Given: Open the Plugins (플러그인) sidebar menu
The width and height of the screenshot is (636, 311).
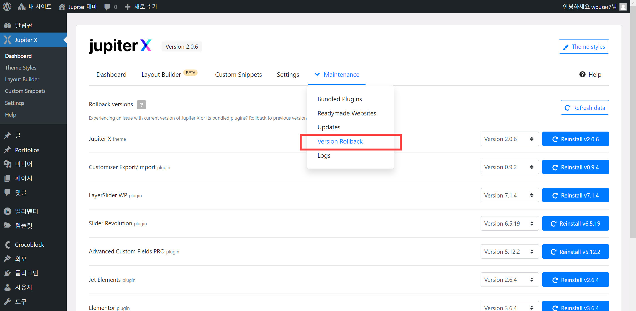Looking at the screenshot, I should (26, 273).
